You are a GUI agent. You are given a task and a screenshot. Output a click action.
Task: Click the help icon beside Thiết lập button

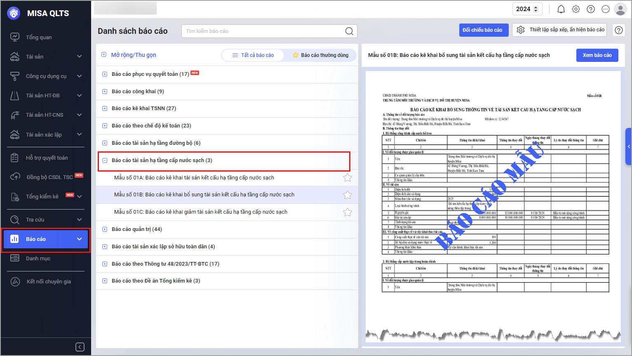619,30
